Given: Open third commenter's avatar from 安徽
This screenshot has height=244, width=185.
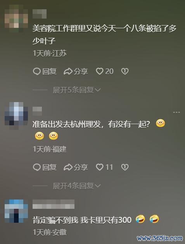Looking at the screenshot, I should [x=16, y=211].
